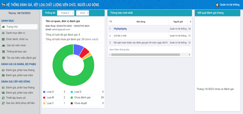The image size is (243, 114).
Task: Click the danh sách link
Action: coord(91,39)
